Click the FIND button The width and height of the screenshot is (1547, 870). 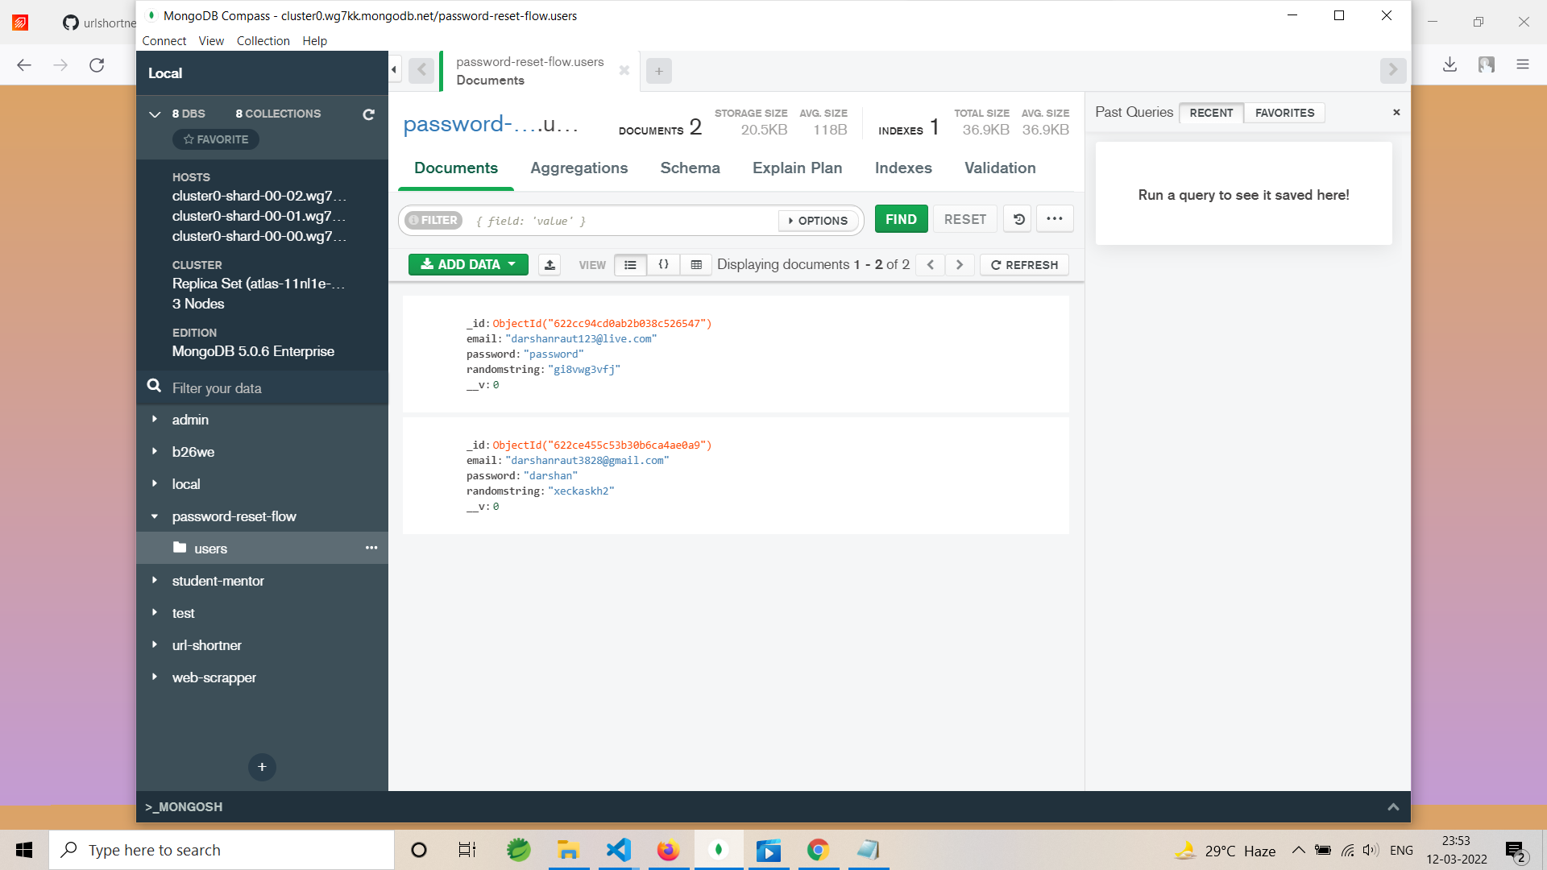(901, 218)
